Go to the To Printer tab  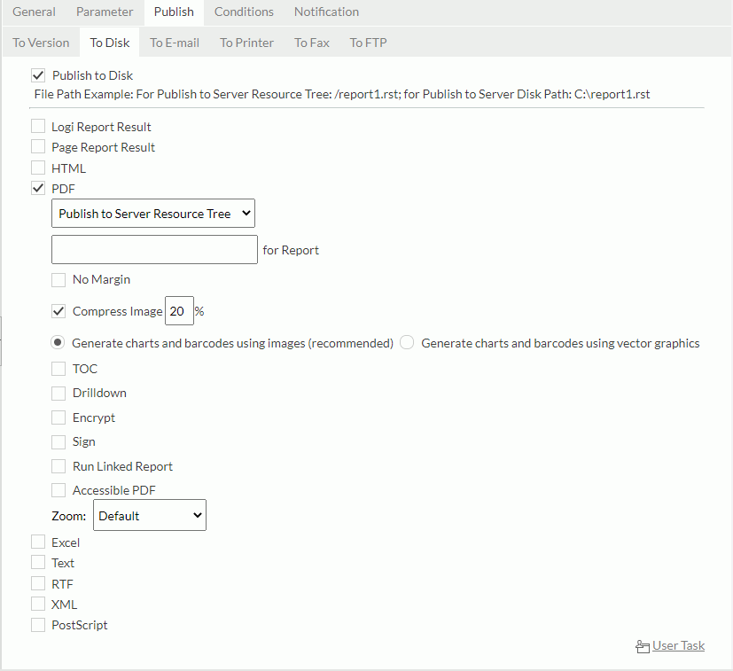[x=246, y=42]
